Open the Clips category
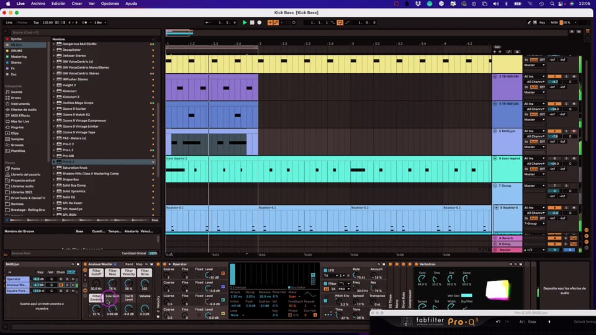Image resolution: width=596 pixels, height=335 pixels. [15, 133]
